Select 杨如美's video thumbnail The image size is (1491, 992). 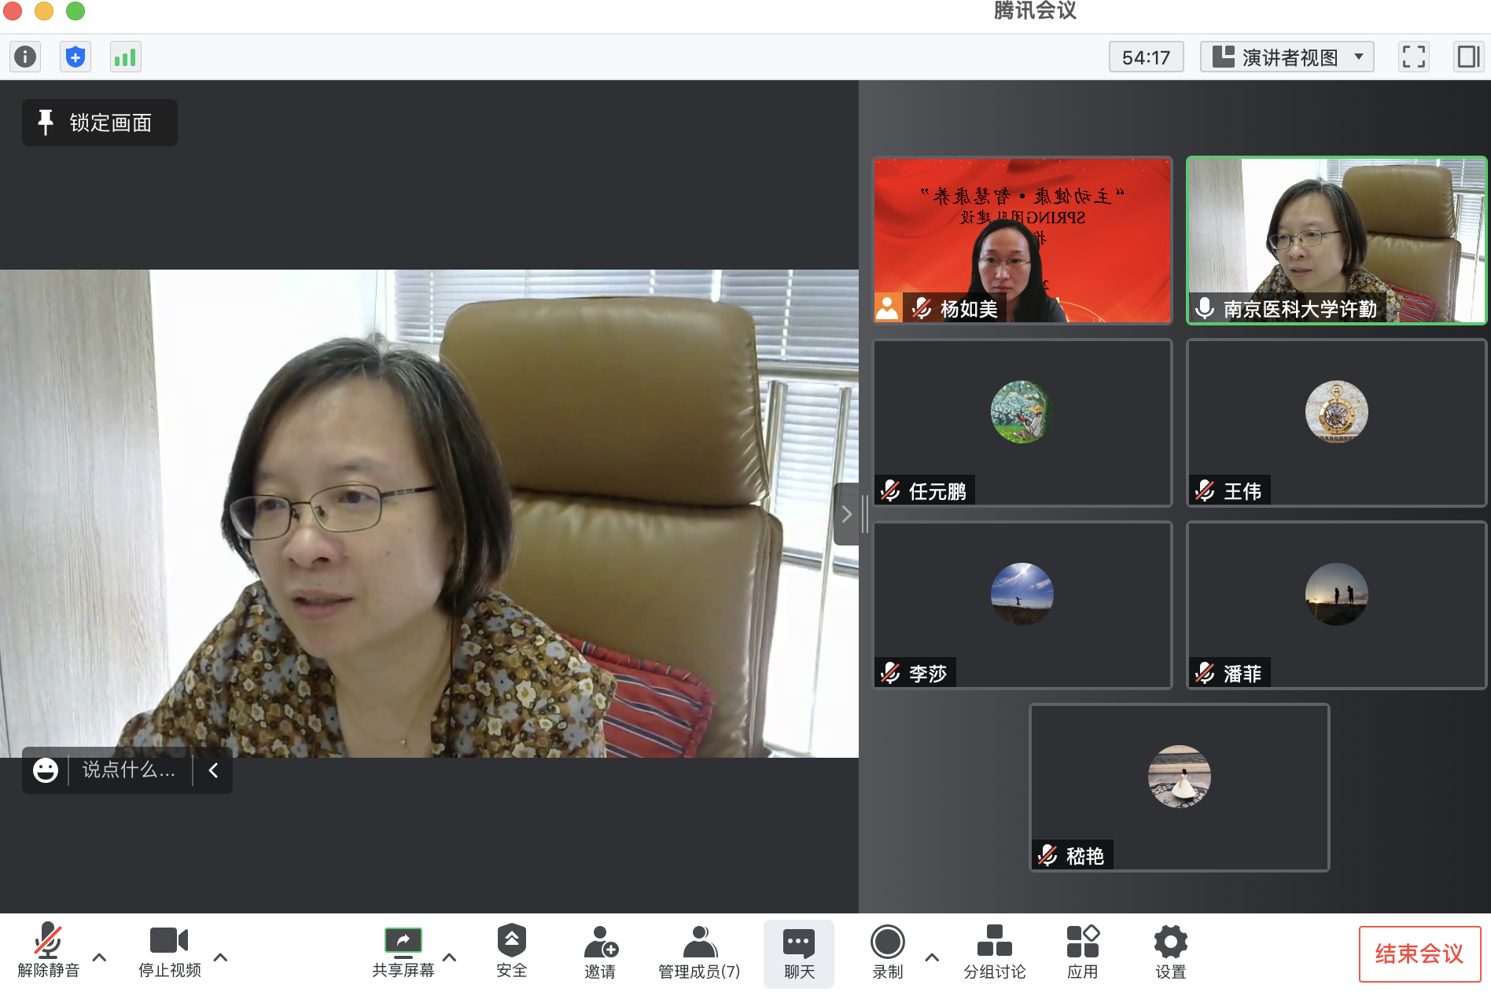tap(1022, 240)
